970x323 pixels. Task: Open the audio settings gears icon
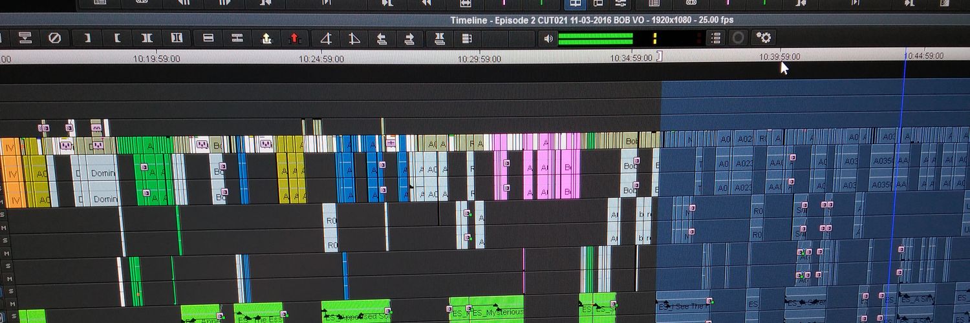763,37
